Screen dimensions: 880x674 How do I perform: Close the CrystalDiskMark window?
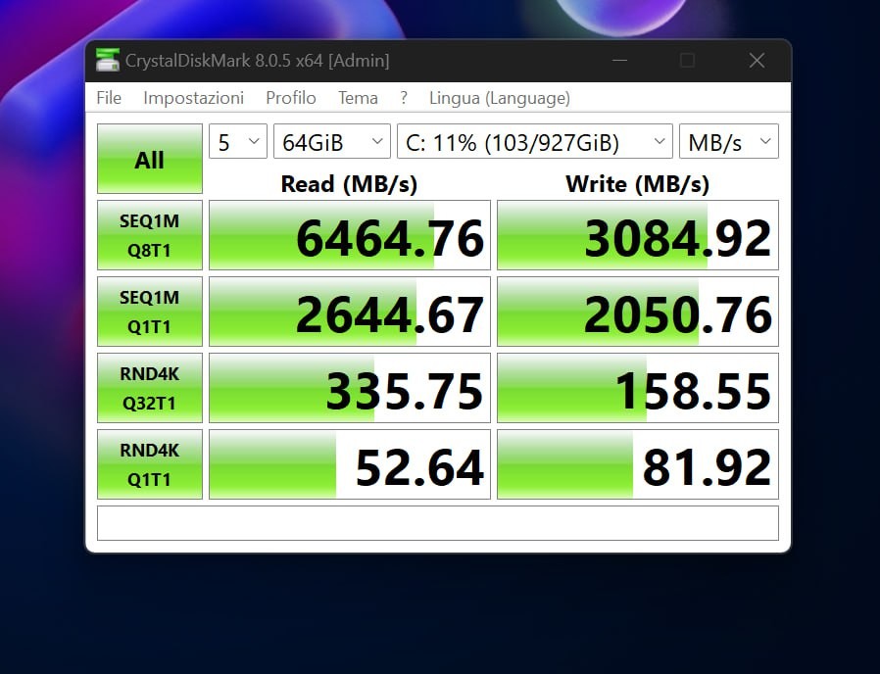point(757,61)
